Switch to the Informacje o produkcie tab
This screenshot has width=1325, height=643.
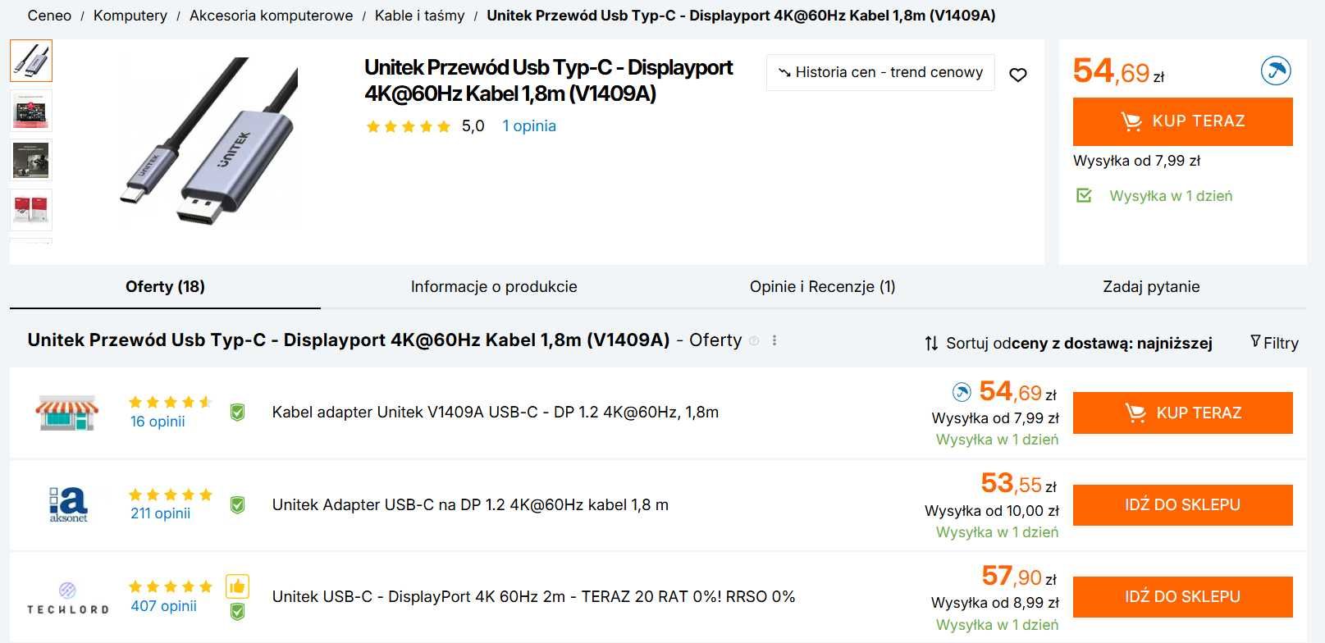494,286
